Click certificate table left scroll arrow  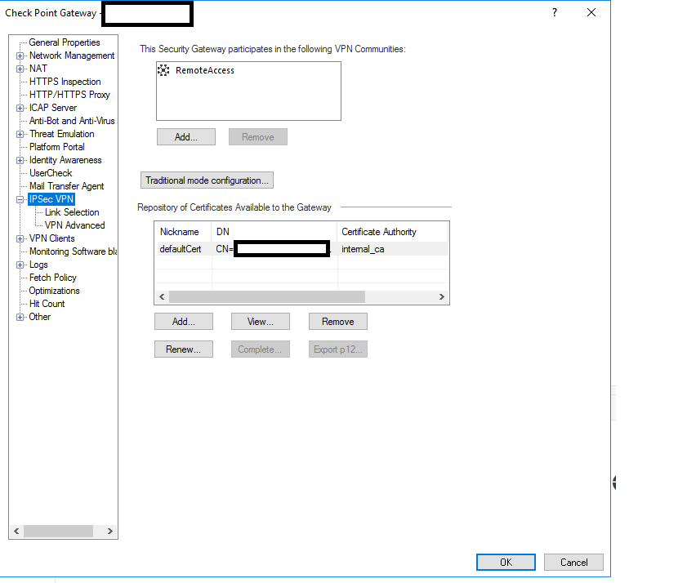coord(162,297)
